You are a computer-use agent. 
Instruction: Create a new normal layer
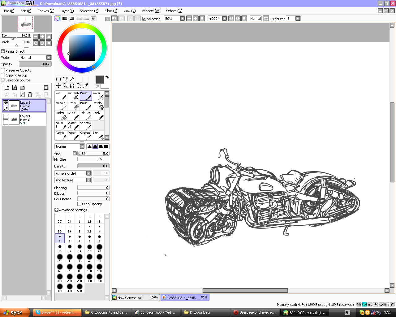(7, 88)
